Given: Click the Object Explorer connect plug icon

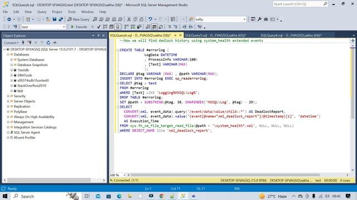Looking at the screenshot, I should pos(23,43).
